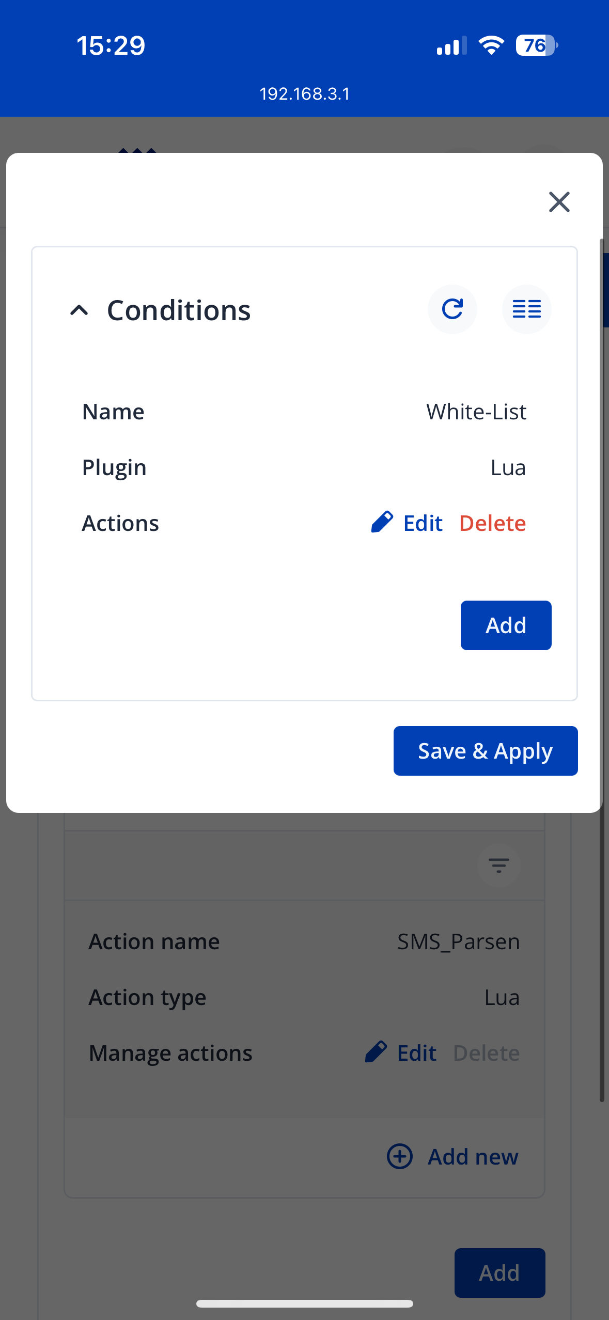Click the Add new link
Viewport: 609px width, 1320px height.
coord(473,1157)
